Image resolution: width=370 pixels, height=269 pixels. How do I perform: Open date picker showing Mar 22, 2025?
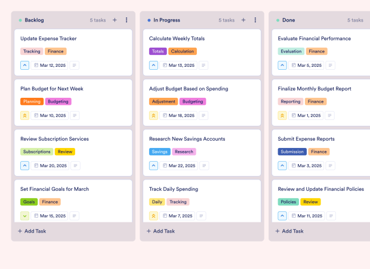[x=178, y=166]
